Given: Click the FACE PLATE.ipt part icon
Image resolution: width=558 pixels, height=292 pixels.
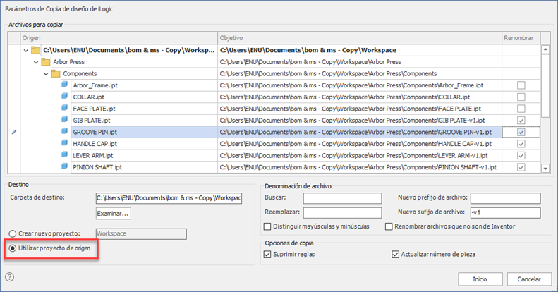Looking at the screenshot, I should coord(65,109).
